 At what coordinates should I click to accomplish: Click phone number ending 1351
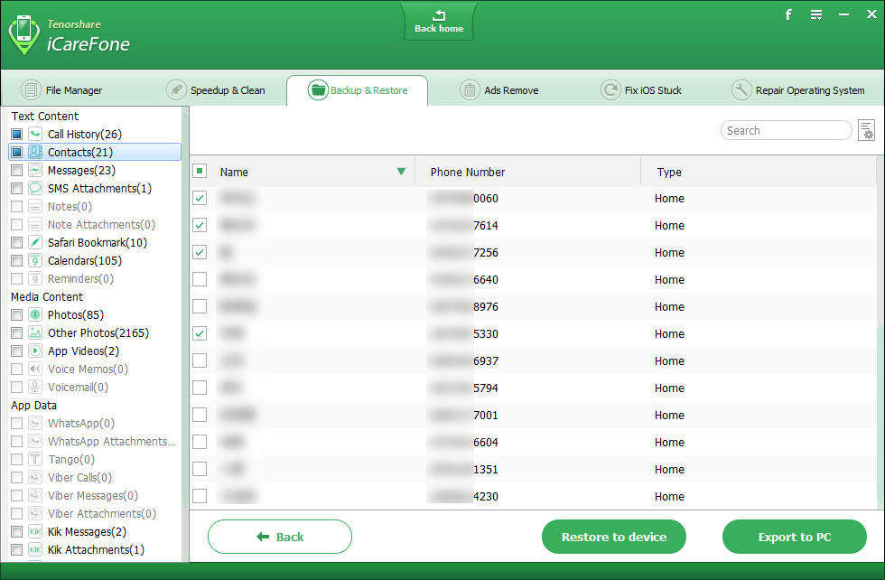click(x=464, y=469)
